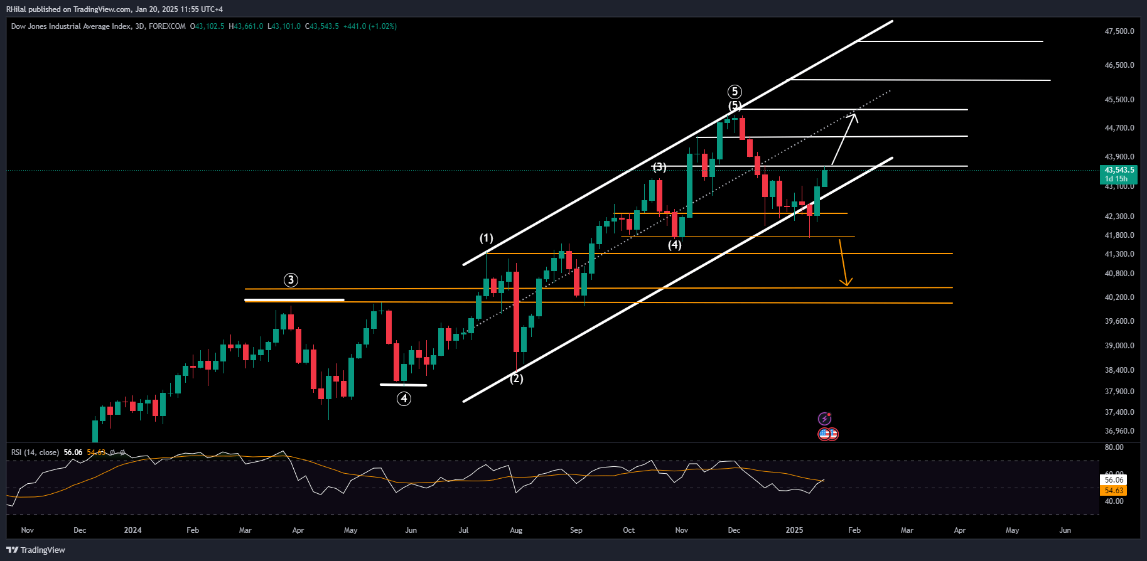Click the change value +441.0 (+1.02%)

pos(370,26)
